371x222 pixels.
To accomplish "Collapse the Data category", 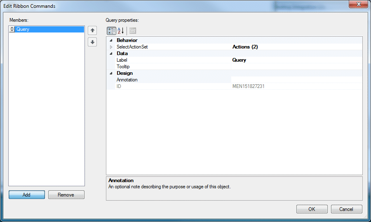I will pos(111,53).
